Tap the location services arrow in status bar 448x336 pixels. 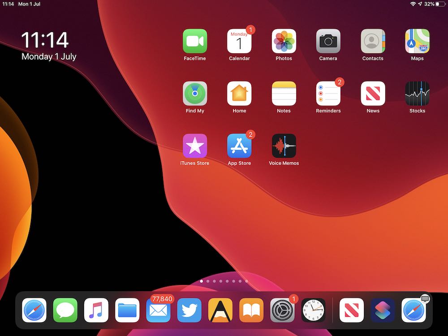point(420,4)
